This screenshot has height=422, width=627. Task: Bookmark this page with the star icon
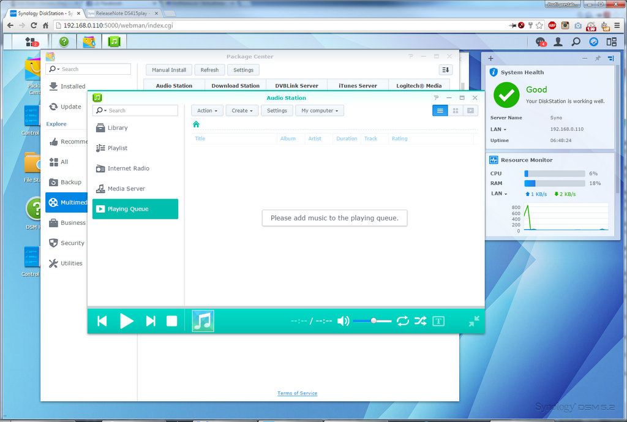coord(539,26)
